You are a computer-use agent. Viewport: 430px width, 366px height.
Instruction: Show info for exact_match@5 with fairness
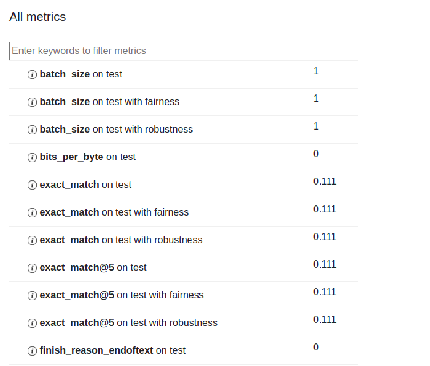[x=32, y=295]
